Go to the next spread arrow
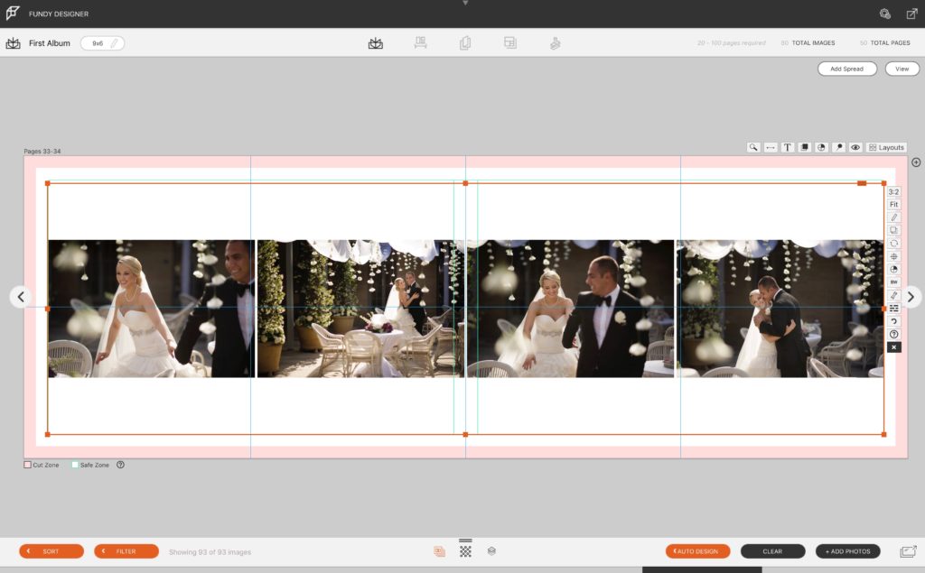The width and height of the screenshot is (925, 573). click(x=911, y=297)
